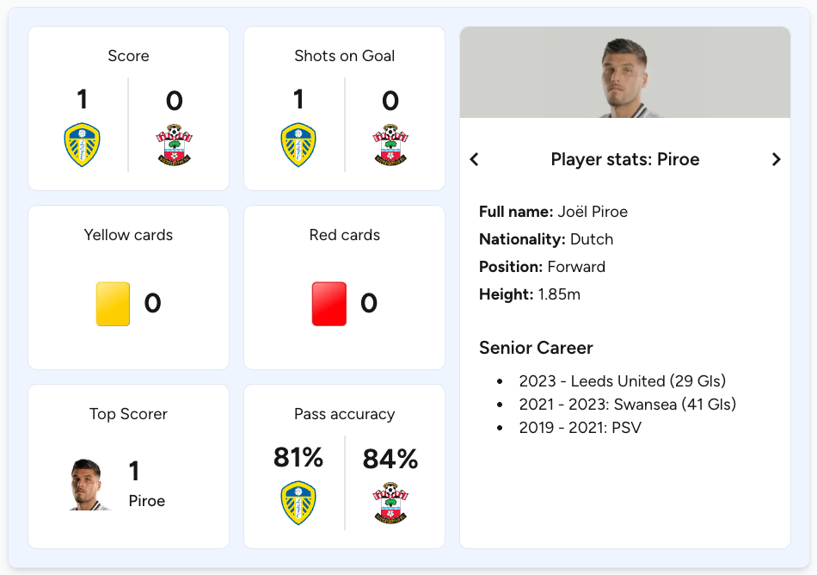Show the next player's stats

[x=777, y=159]
